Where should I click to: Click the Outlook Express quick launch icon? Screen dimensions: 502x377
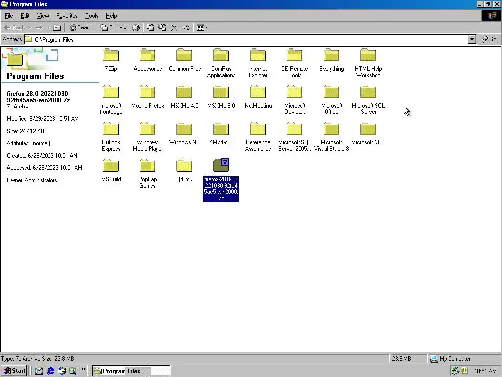(x=62, y=371)
